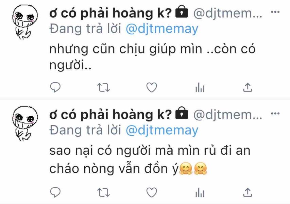Retweet the first tweet
The image size is (290, 204).
104,87
